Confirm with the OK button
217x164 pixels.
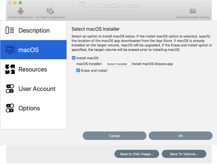point(181,136)
